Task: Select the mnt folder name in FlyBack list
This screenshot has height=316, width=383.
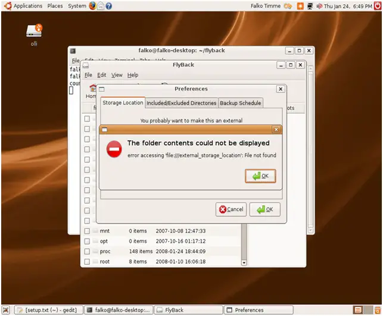Action: (105, 231)
